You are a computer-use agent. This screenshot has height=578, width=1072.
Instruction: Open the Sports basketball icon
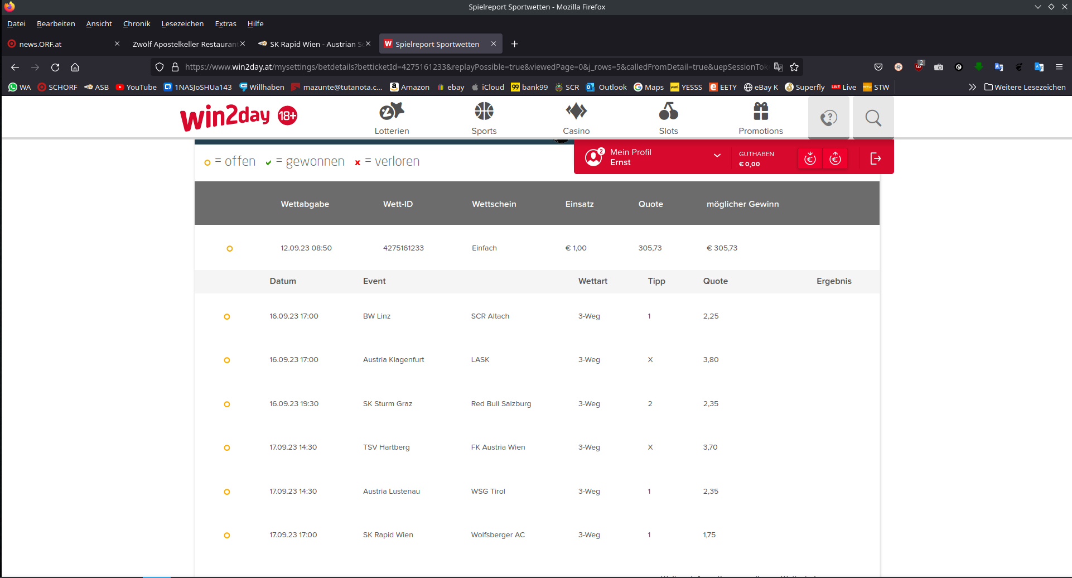(484, 111)
